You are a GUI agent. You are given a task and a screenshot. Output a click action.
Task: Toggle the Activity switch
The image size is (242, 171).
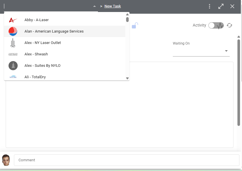coord(216,25)
